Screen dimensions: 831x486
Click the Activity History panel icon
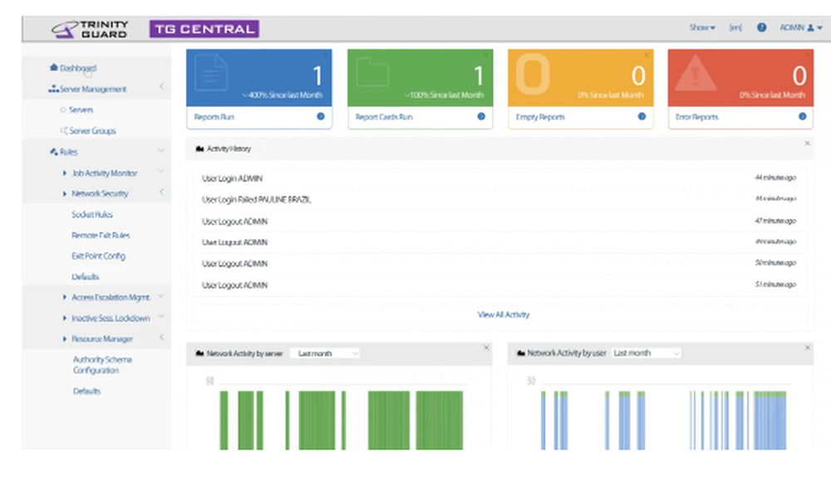(199, 149)
